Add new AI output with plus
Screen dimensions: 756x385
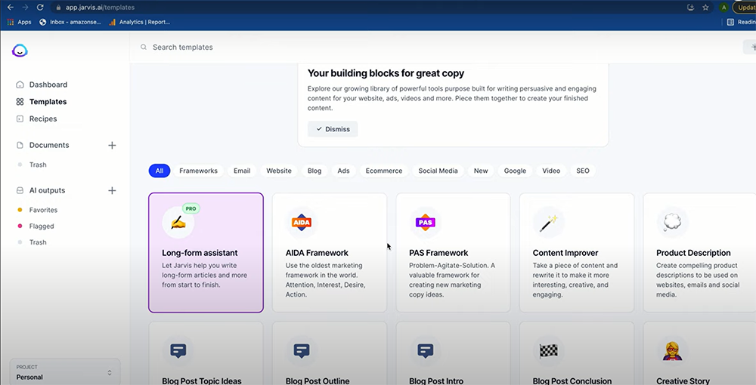[x=112, y=190]
